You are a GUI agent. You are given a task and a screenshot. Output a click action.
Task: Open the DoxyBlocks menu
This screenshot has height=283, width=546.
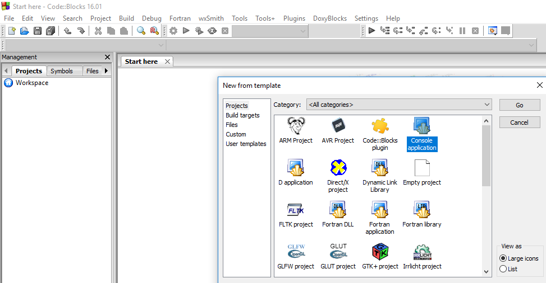tap(330, 18)
